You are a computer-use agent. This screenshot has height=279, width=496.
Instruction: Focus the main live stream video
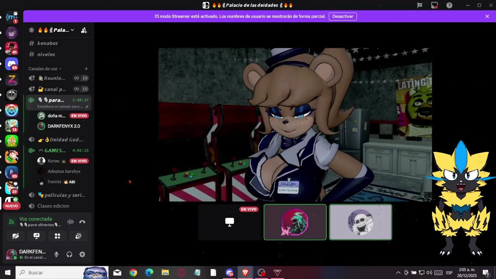pyautogui.click(x=295, y=125)
